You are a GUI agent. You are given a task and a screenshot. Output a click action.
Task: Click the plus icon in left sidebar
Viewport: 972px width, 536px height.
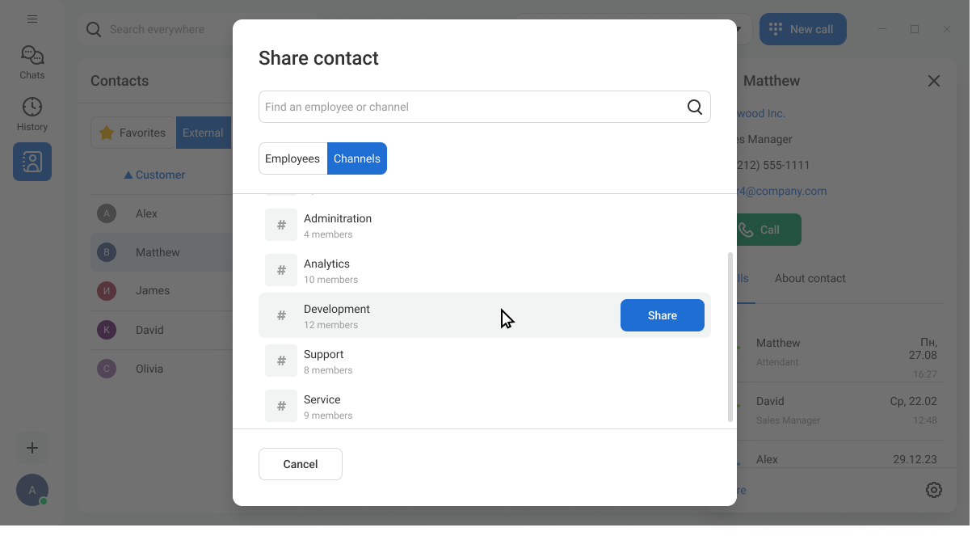pyautogui.click(x=32, y=448)
